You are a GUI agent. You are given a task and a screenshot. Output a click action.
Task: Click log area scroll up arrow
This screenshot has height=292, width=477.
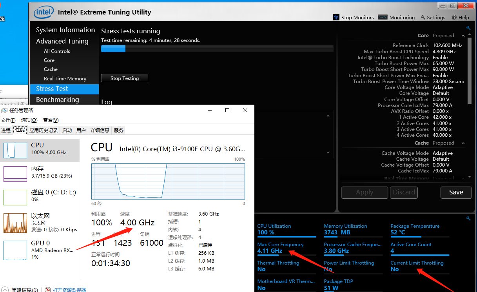[x=328, y=116]
